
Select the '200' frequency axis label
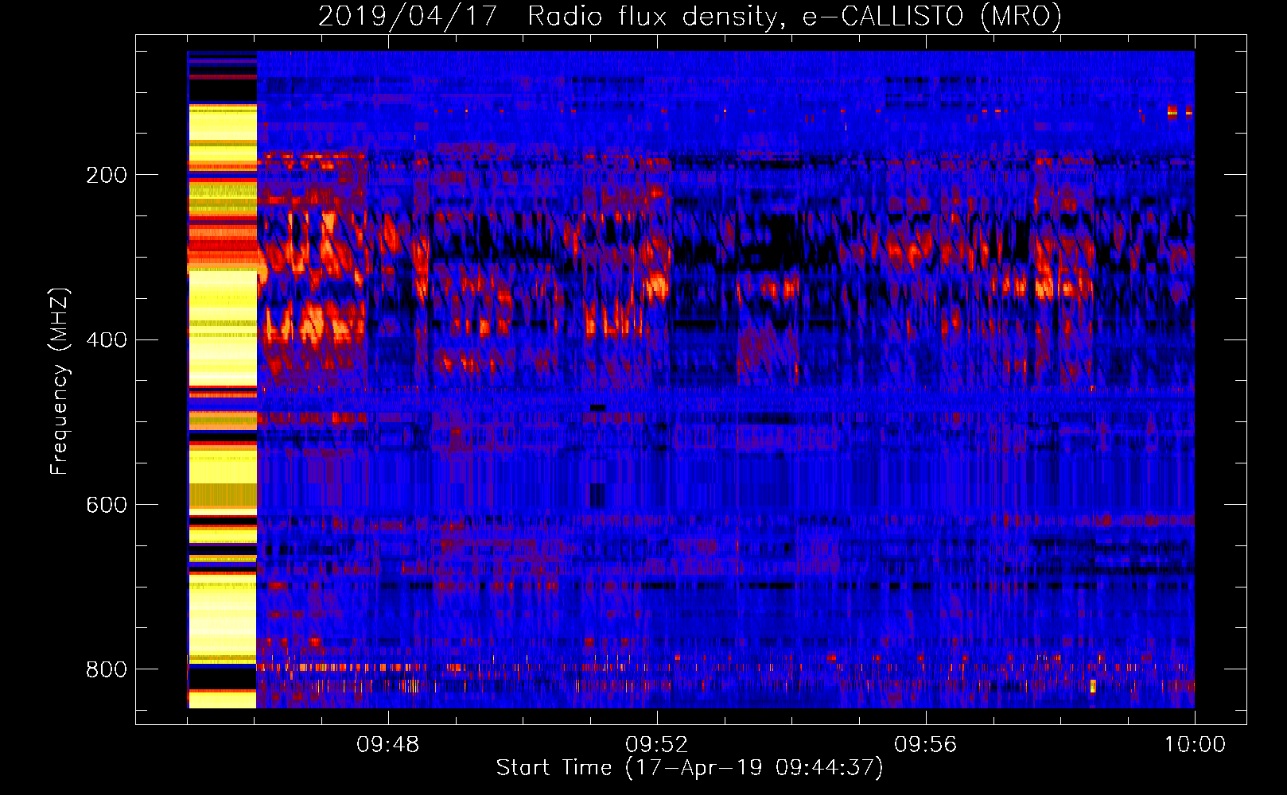tap(107, 175)
